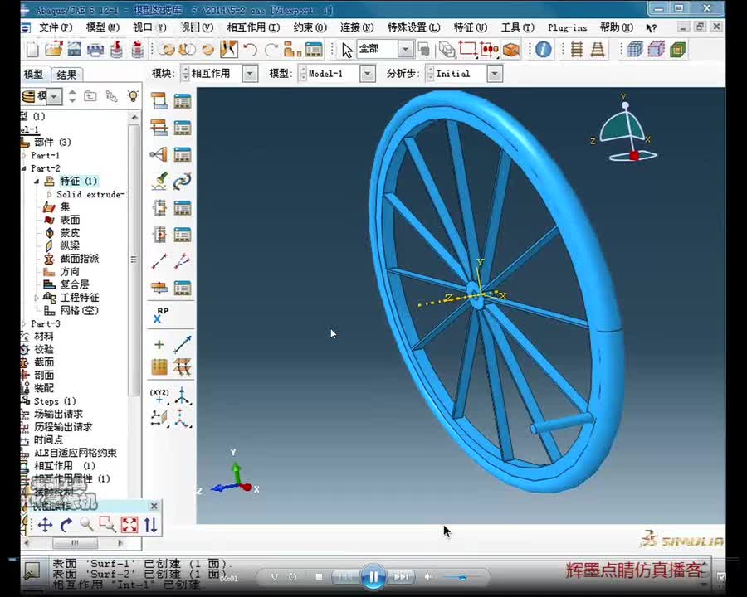Click the Redo arrow in the toolbar
Viewport: 747px width, 597px height.
click(x=271, y=50)
